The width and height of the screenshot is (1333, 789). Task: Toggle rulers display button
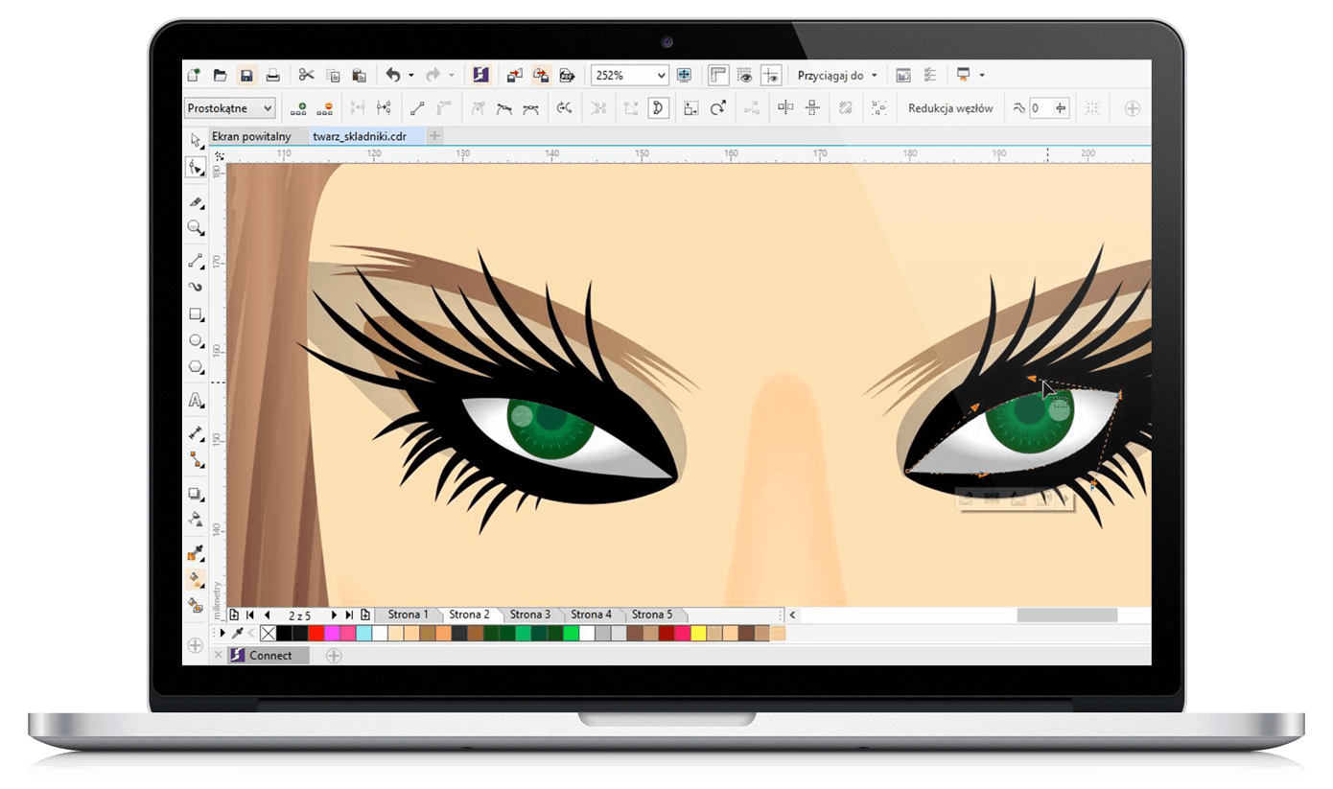pos(717,75)
